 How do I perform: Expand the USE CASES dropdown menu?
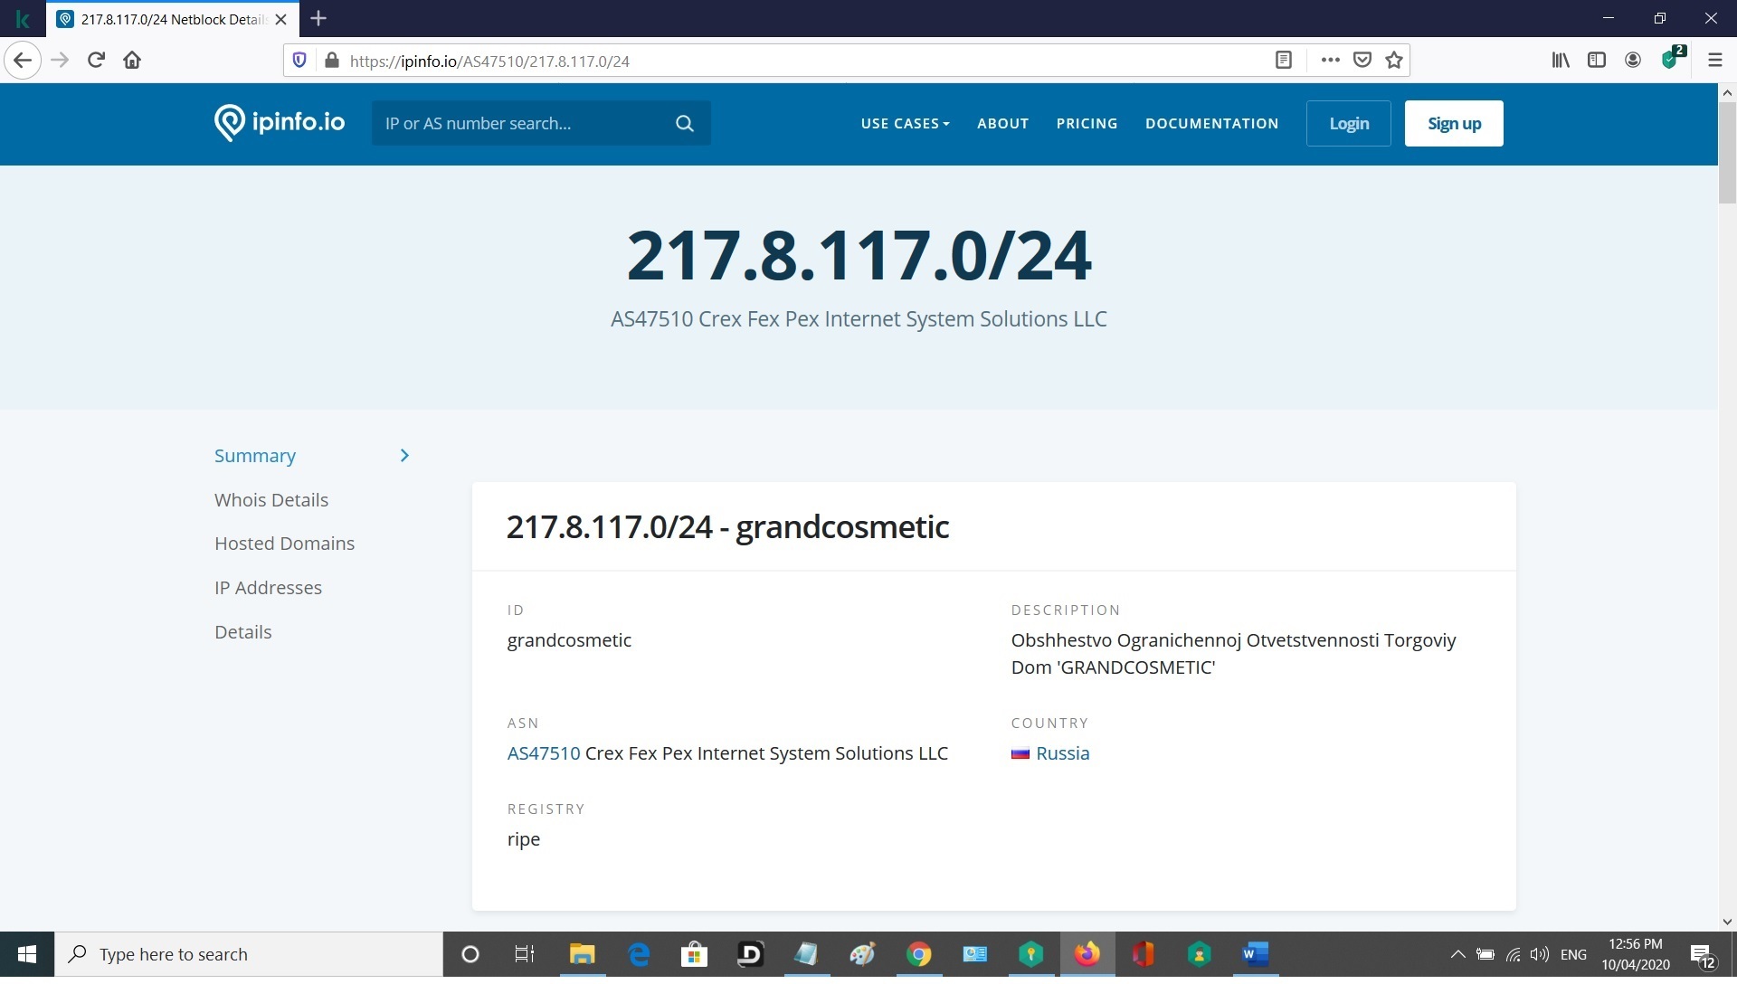tap(905, 124)
